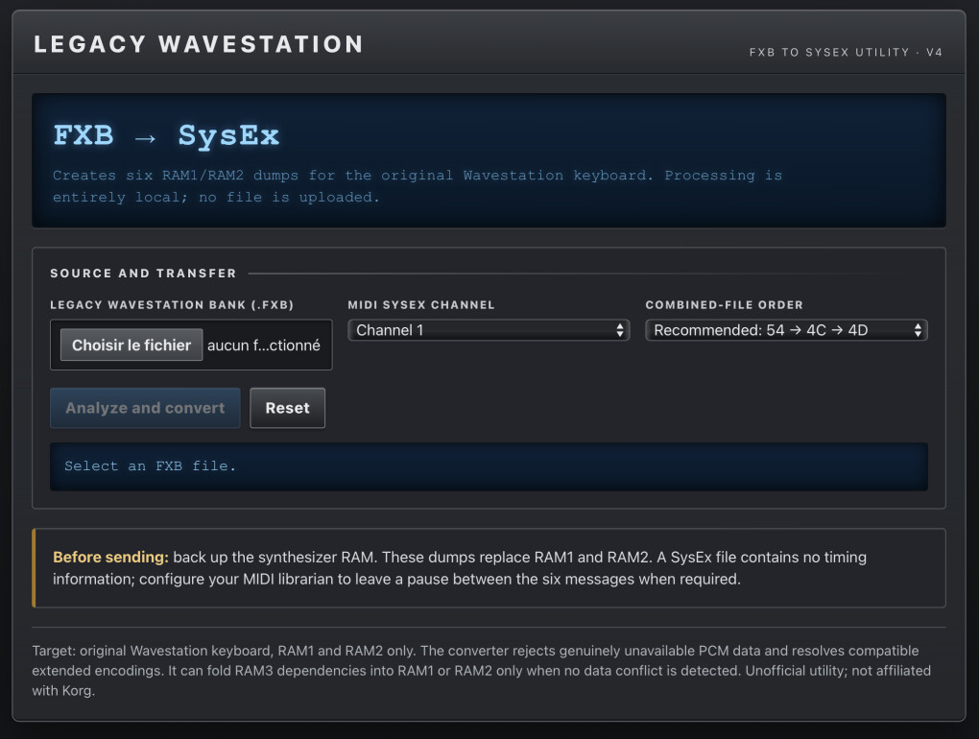The height and width of the screenshot is (739, 979).
Task: Open the MIDI SysEx Channel dropdown
Action: [x=489, y=330]
